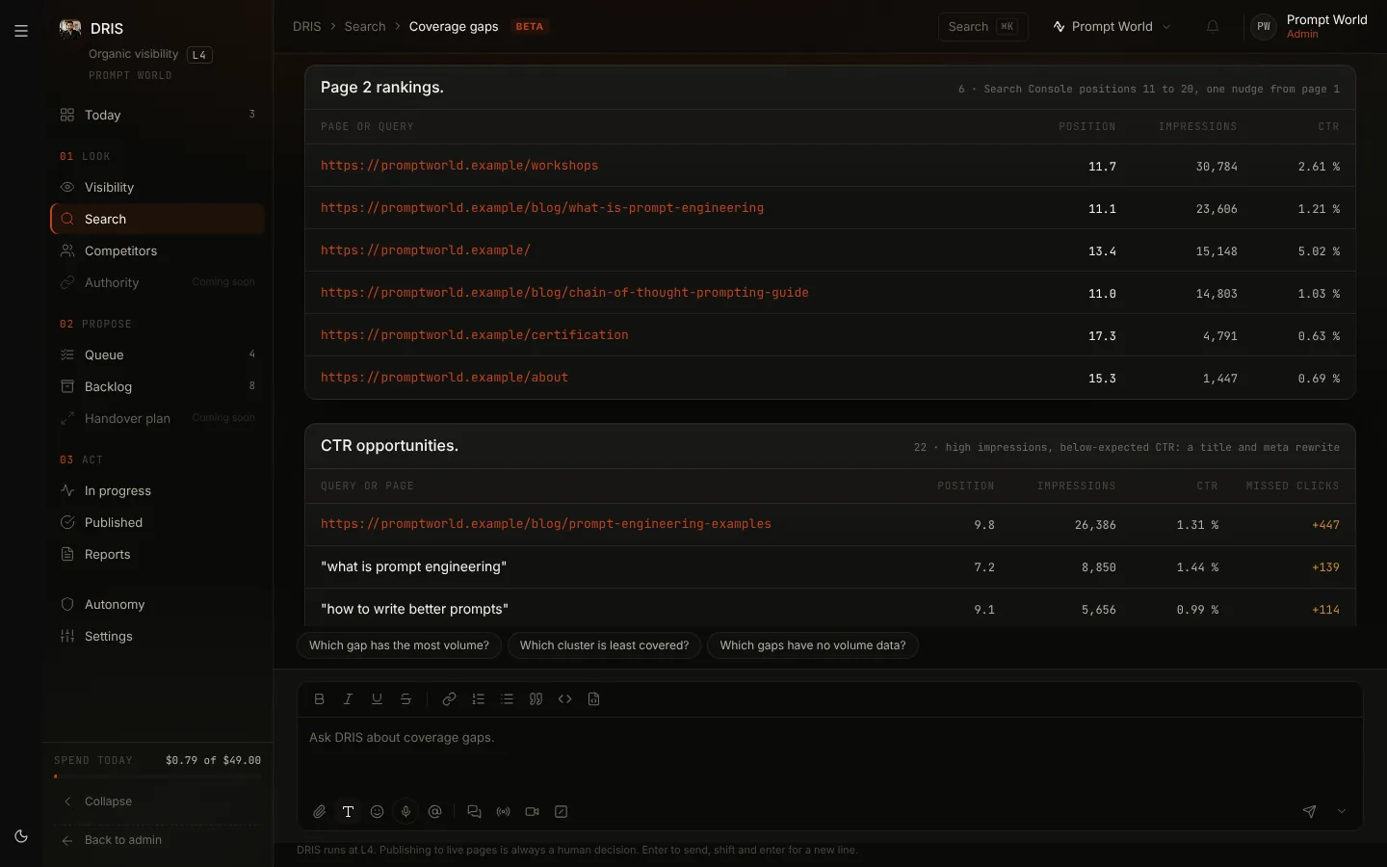Open Reports in the sidebar
Image resolution: width=1387 pixels, height=867 pixels.
[x=158, y=555]
